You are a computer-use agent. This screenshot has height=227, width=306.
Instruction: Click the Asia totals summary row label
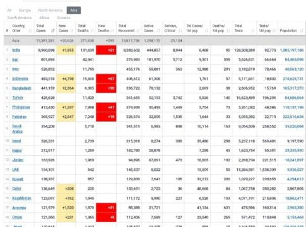tap(16, 40)
